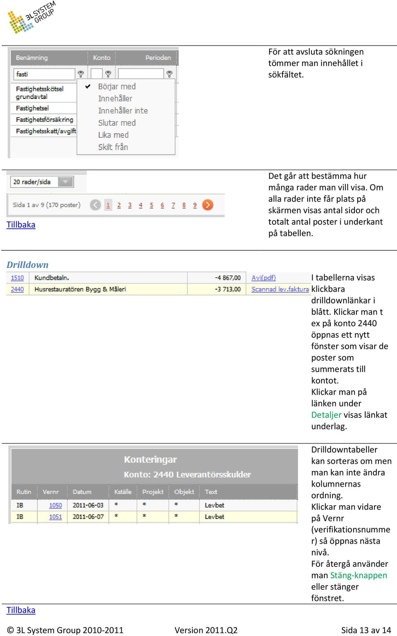Select the 'Fastighetsel' row
The image size is (397, 636).
pos(44,108)
